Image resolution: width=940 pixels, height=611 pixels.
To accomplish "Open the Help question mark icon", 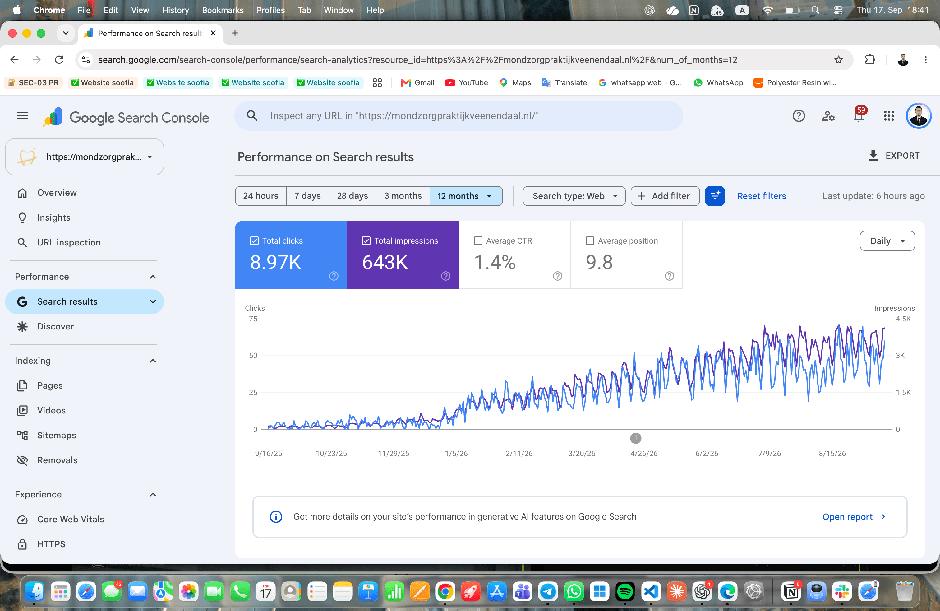I will click(x=799, y=116).
